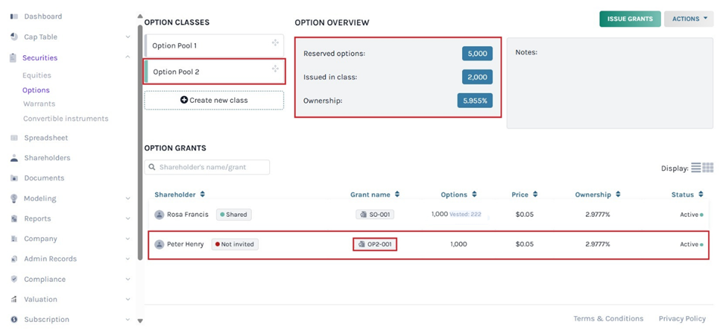Click the document icon in OP2-001 grant
Image resolution: width=726 pixels, height=331 pixels.
pos(362,244)
